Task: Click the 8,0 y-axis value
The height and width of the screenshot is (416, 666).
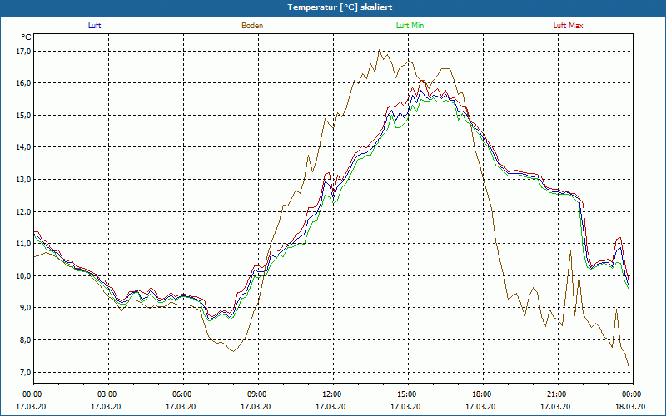Action: [25, 340]
